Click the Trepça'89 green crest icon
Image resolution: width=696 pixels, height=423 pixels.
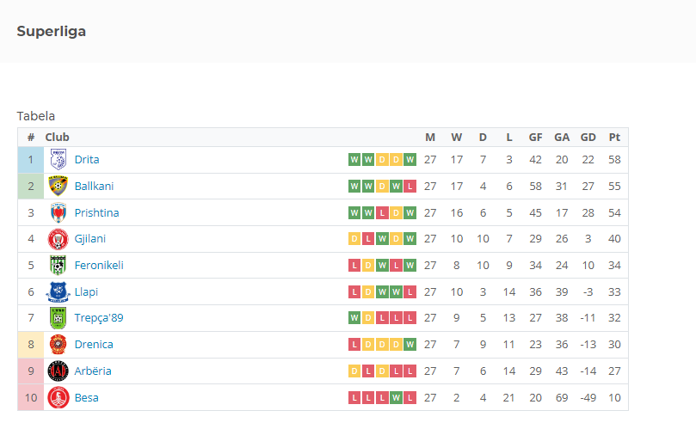59,318
